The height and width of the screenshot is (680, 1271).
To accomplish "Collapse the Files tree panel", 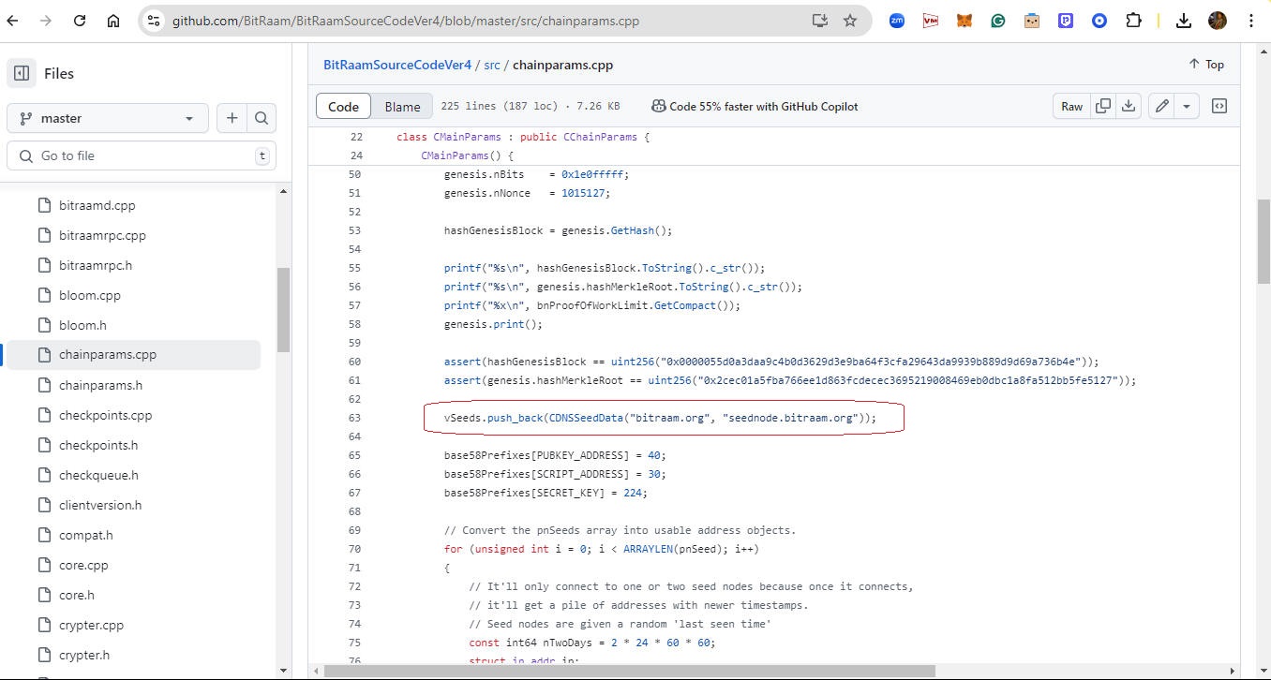I will click(x=21, y=73).
